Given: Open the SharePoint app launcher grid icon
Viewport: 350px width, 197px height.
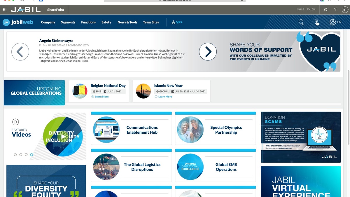Looking at the screenshot, I should click(5, 9).
